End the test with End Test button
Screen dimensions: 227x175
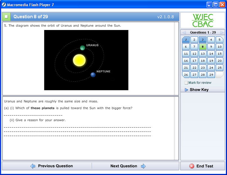203,166
